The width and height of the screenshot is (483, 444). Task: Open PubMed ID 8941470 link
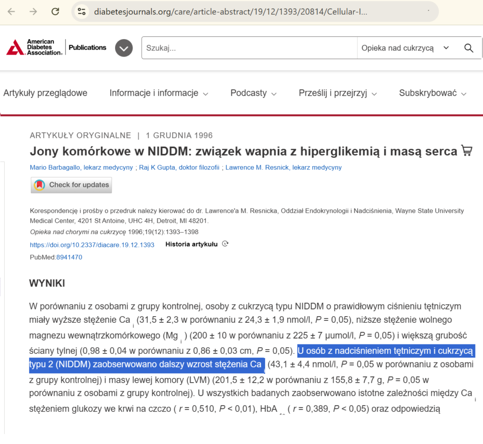click(69, 257)
